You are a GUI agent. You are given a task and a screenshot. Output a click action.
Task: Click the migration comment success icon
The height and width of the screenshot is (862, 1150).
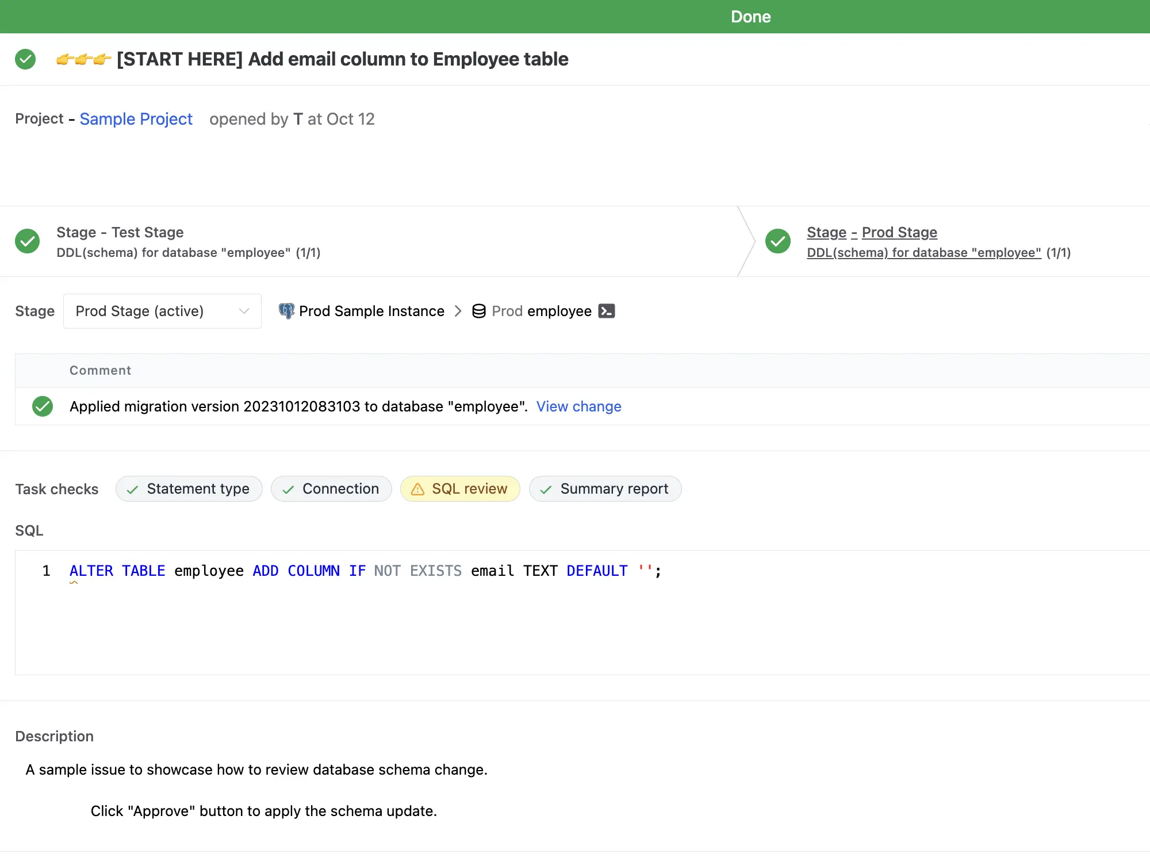click(43, 406)
